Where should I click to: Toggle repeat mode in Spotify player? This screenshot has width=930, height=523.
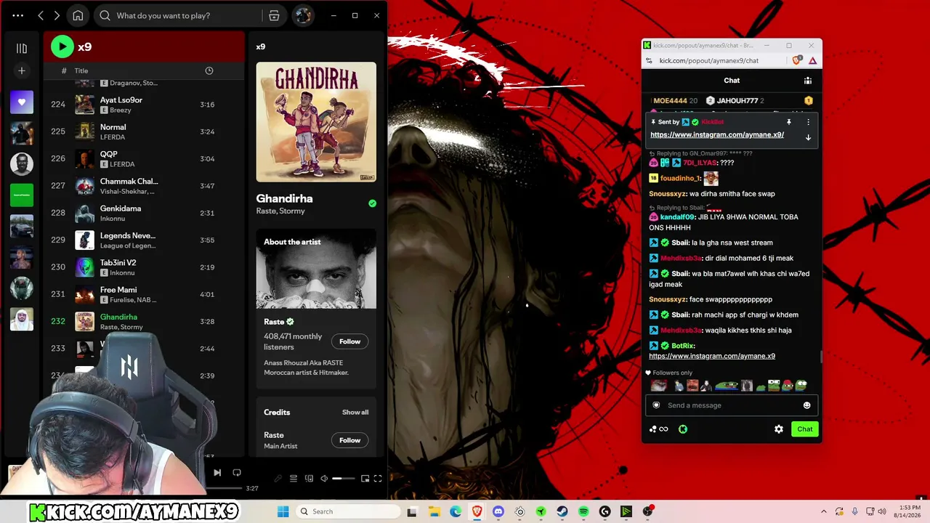(237, 473)
